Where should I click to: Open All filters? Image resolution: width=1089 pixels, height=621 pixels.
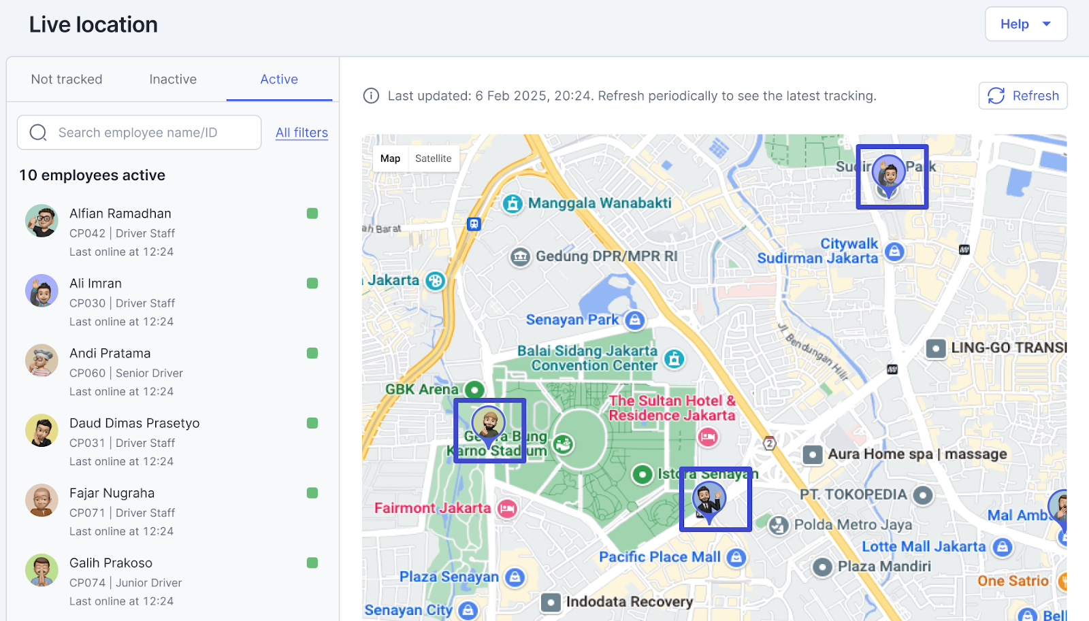302,132
